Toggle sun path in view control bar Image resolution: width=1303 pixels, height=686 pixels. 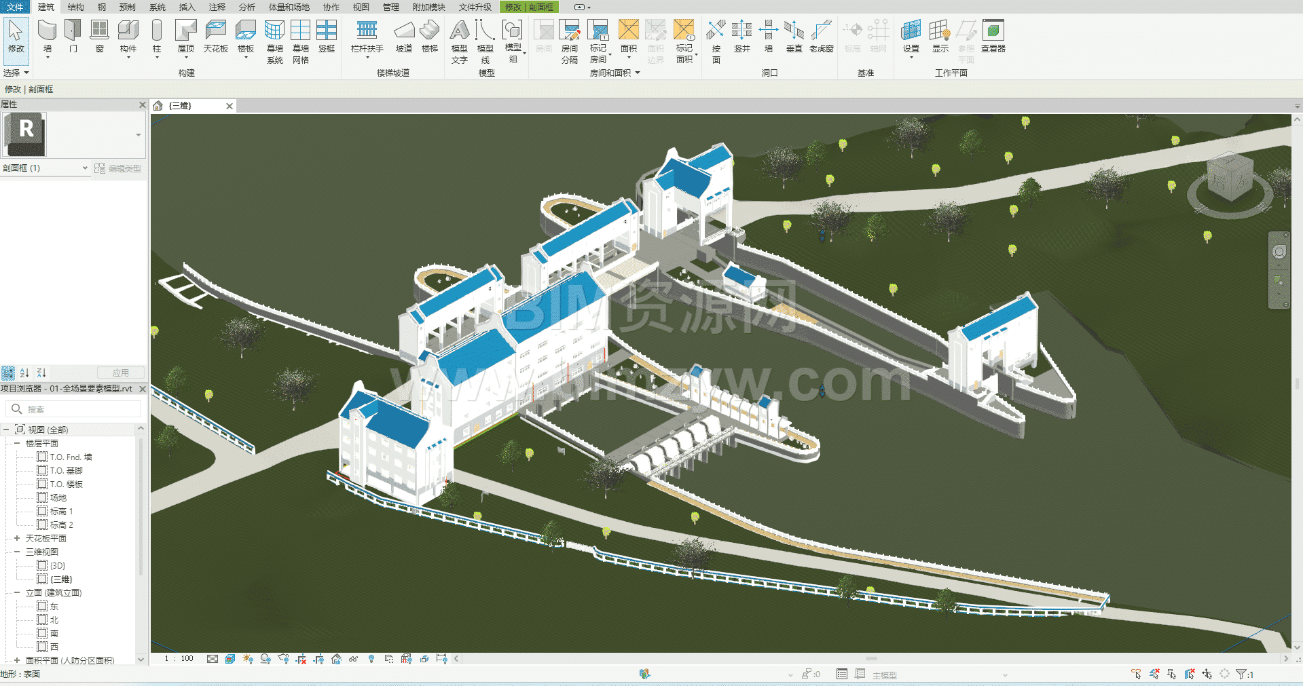coord(248,659)
